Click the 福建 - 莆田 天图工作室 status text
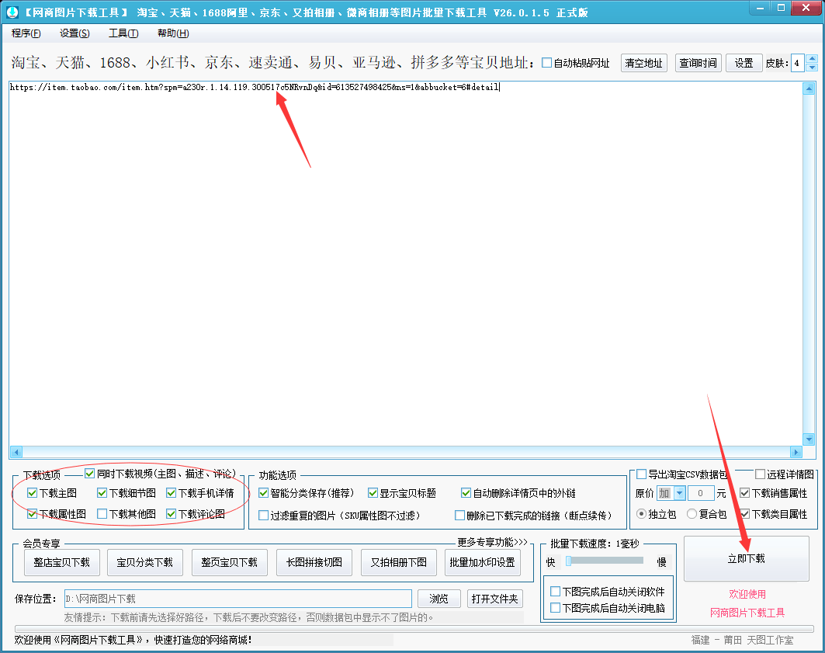Image resolution: width=825 pixels, height=653 pixels. click(x=742, y=640)
